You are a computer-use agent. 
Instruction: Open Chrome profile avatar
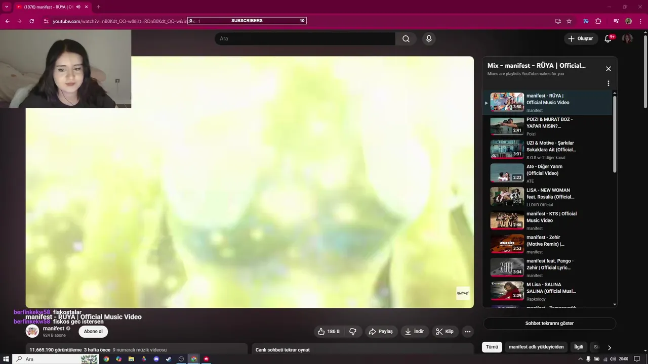coord(628,21)
